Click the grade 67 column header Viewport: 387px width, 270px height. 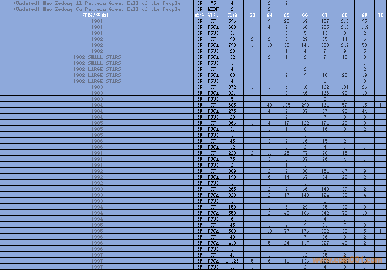tap(324, 15)
